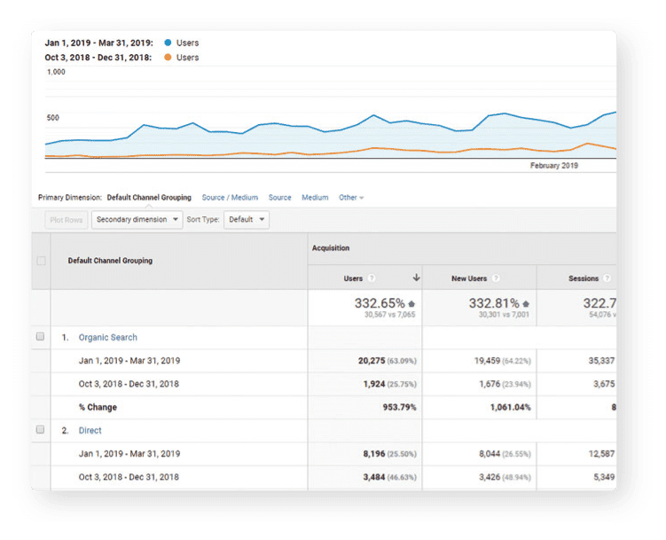
Task: Open the Organic Search channel link
Action: 107,338
